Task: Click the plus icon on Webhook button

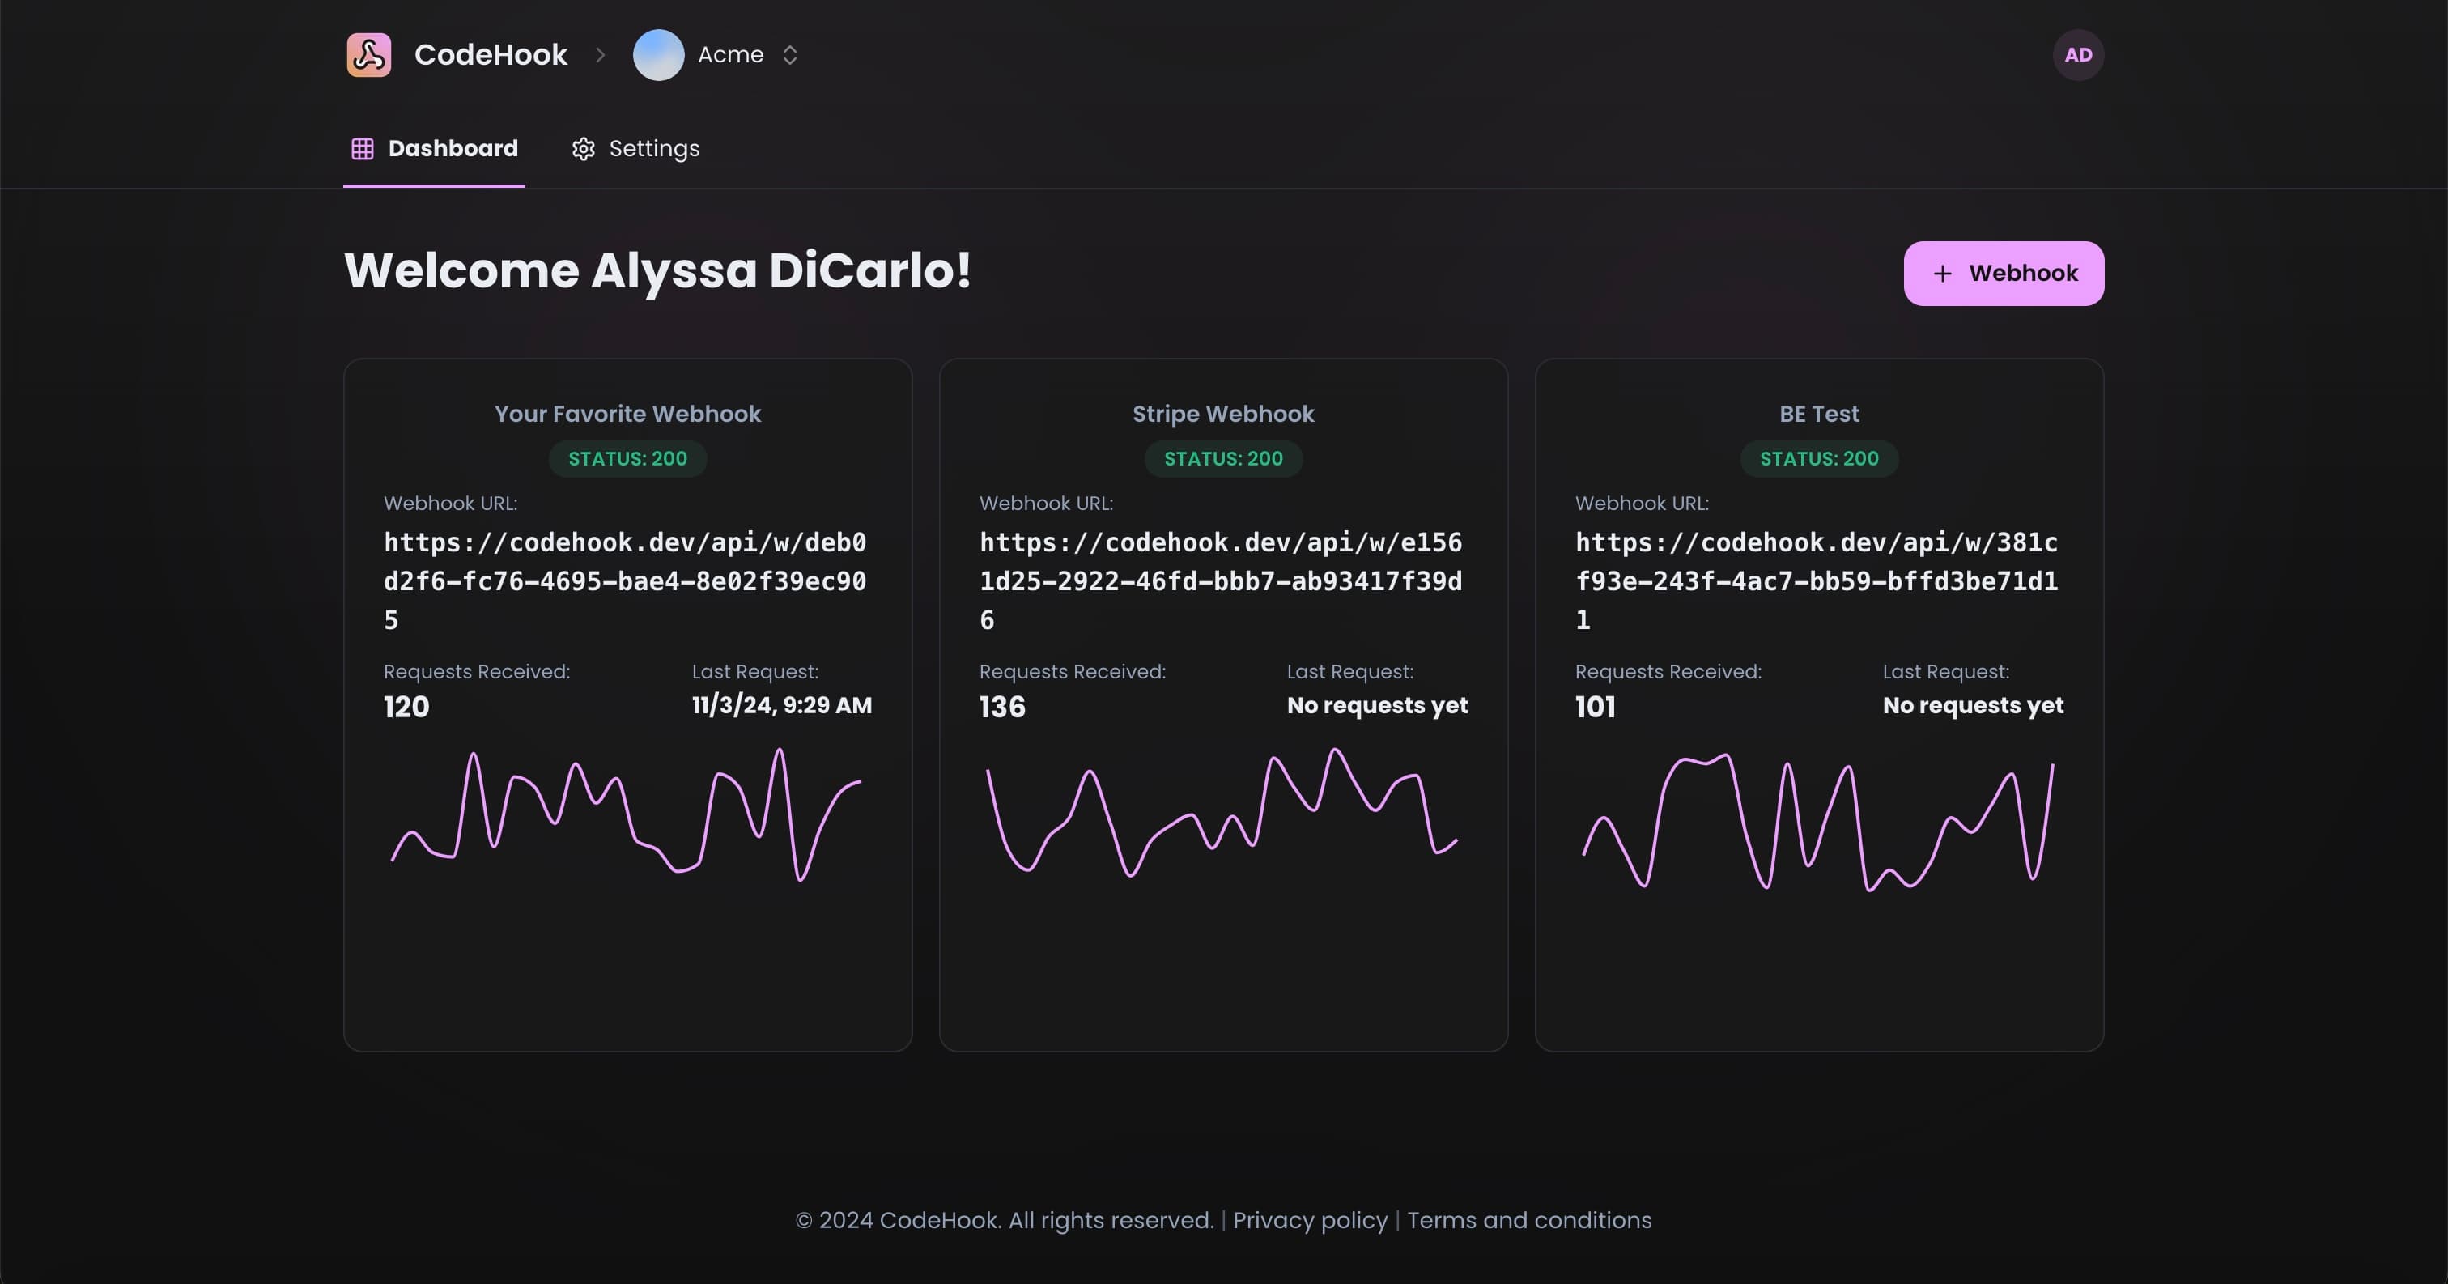Action: (x=1942, y=274)
